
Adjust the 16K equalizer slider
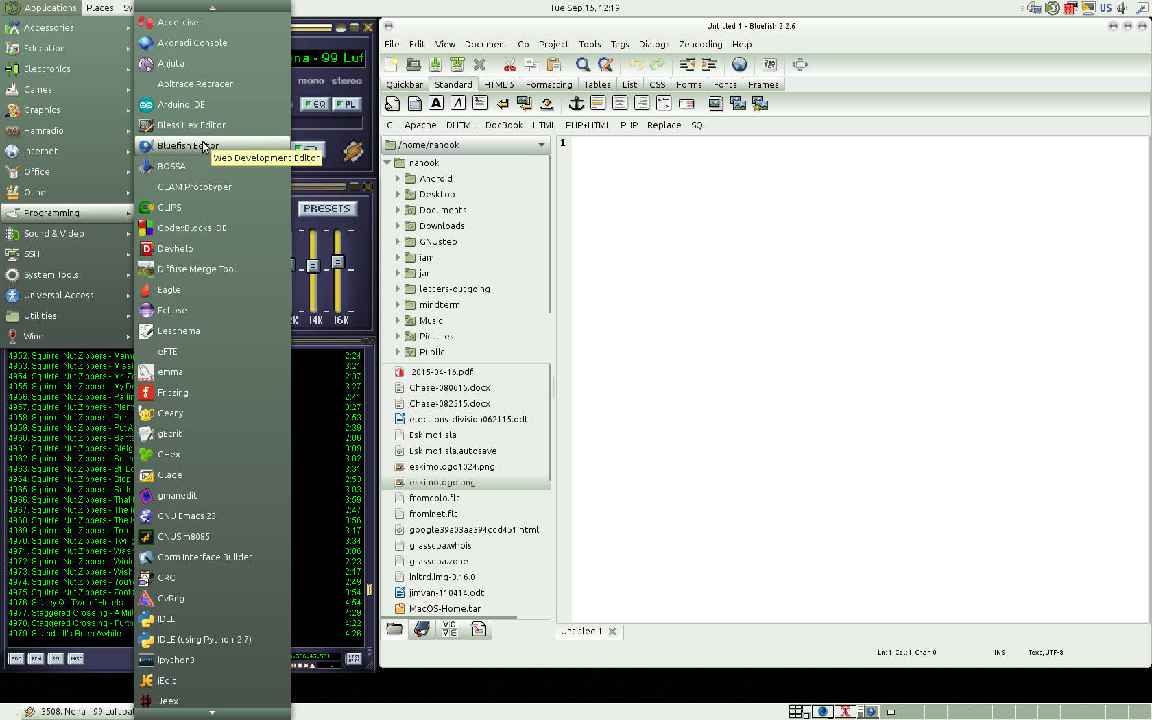[337, 262]
